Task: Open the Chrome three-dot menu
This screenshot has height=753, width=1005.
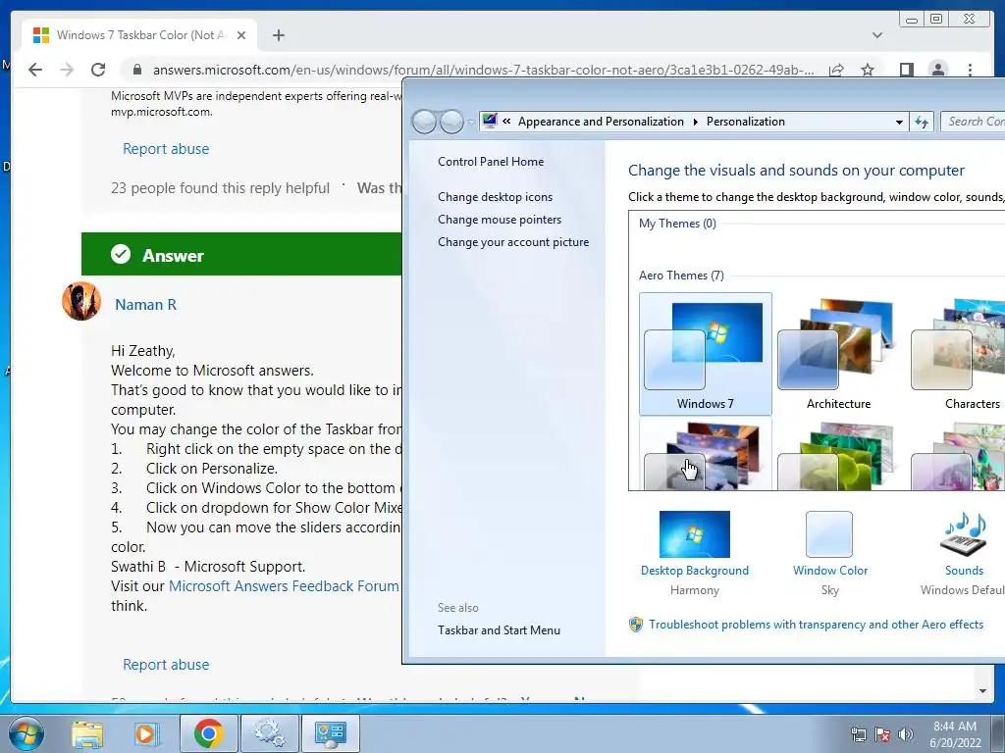Action: 970,70
